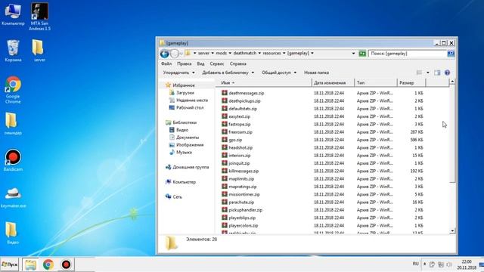484x272 pixels.
Task: Open Explorer help question mark icon
Action: (447, 73)
